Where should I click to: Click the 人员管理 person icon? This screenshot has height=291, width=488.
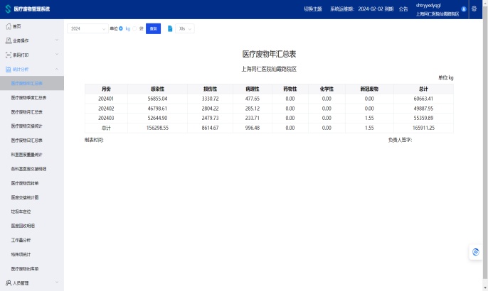9,283
